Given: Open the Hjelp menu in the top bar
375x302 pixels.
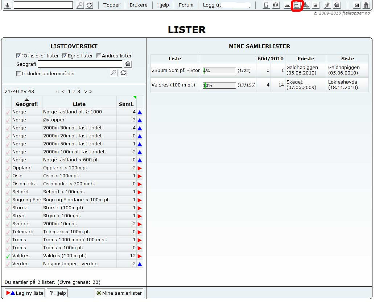Looking at the screenshot, I should coord(163,5).
